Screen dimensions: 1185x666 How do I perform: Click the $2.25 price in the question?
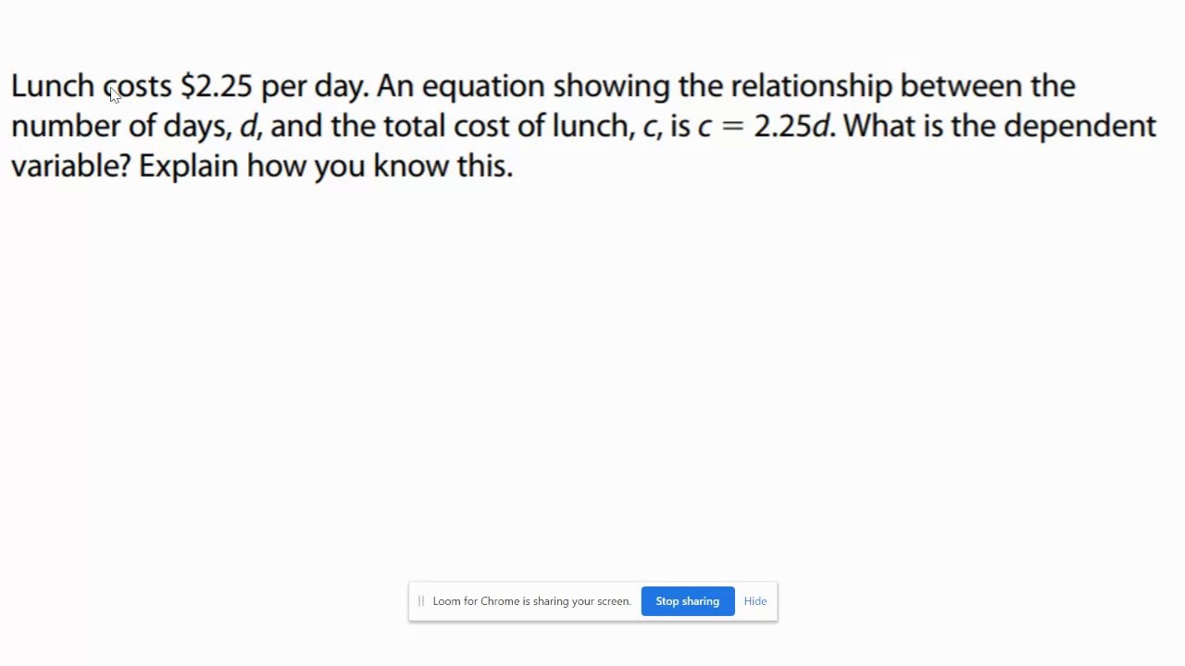(x=217, y=86)
